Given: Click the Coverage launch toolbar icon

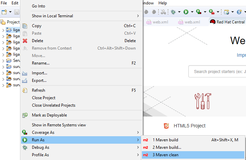Looking at the screenshot, I should click(x=198, y=12).
